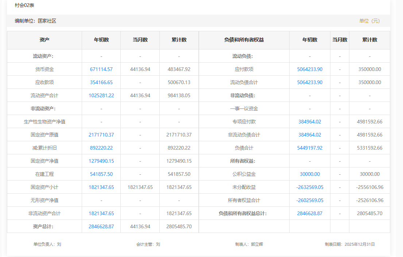Open the 固定资产小计 年初数 blue link
Viewport: 403px width, 257px height.
point(101,187)
